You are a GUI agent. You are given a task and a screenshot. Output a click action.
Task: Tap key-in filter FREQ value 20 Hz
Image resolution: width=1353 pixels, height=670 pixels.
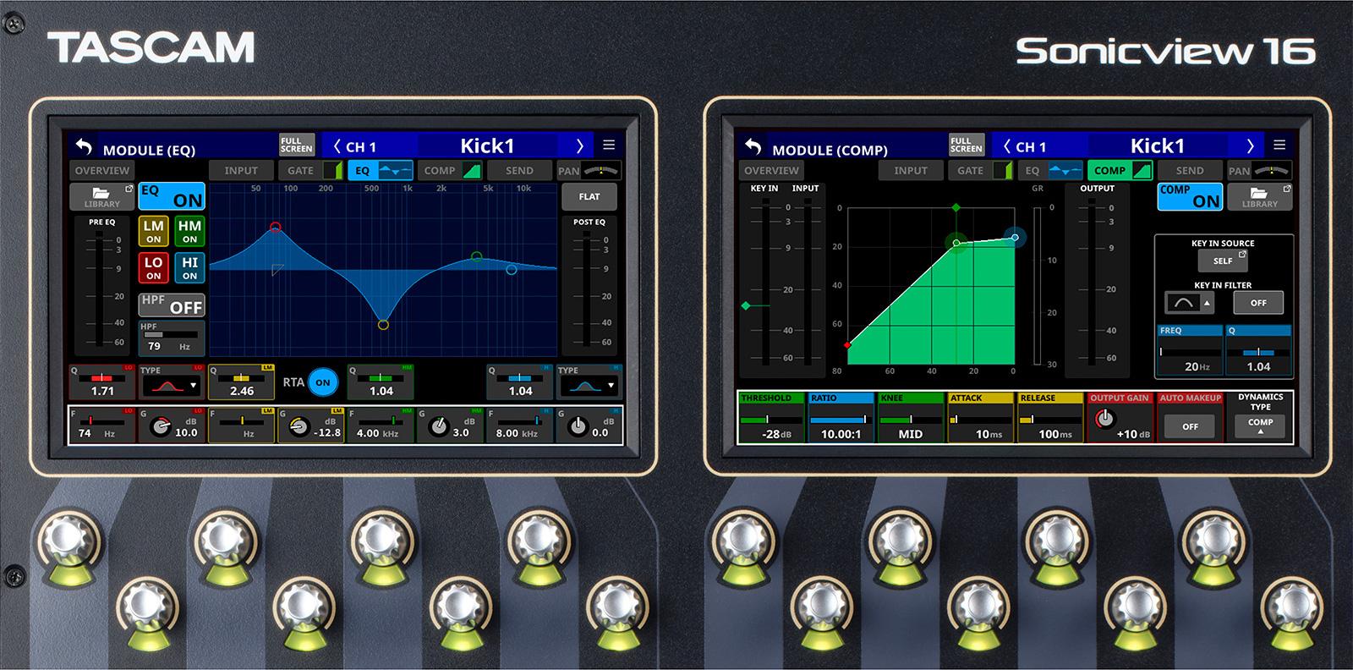click(x=1191, y=351)
